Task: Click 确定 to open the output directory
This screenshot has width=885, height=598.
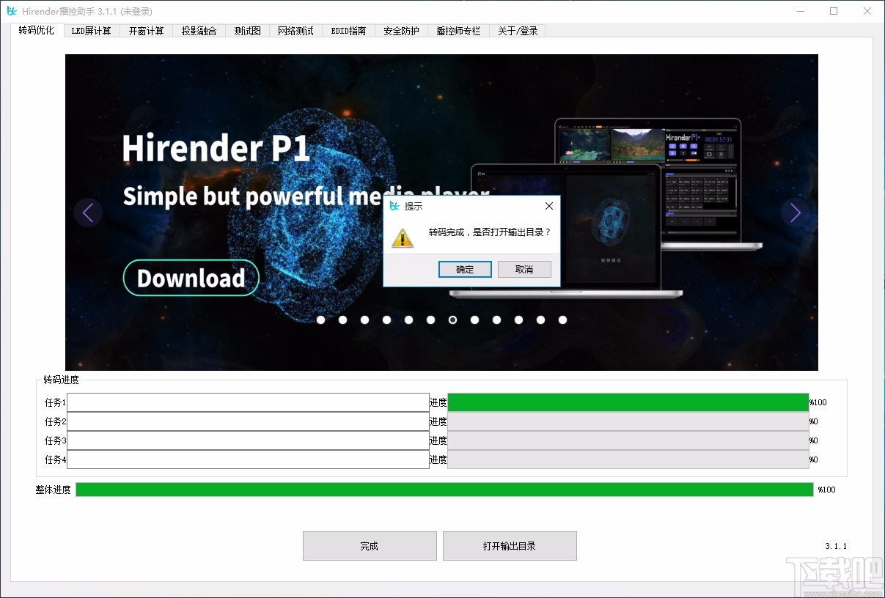Action: coord(465,269)
